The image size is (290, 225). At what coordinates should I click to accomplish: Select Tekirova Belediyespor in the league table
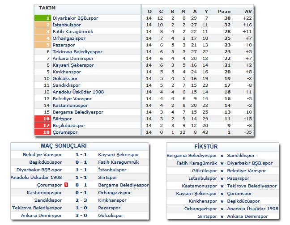tap(77, 52)
